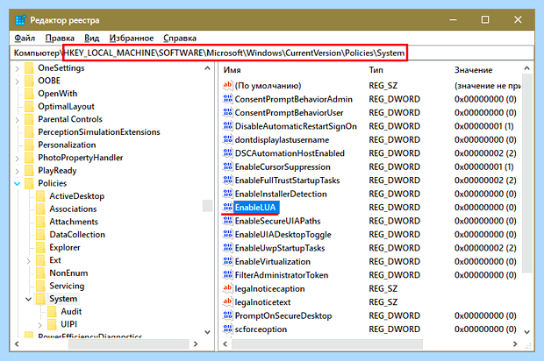Click the Registry Editor app icon in title bar
The width and height of the screenshot is (544, 361).
point(20,20)
